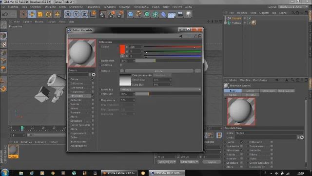Viewport: 312px width, 176px height.
Task: Add a light object from toolbar
Action: click(188, 14)
